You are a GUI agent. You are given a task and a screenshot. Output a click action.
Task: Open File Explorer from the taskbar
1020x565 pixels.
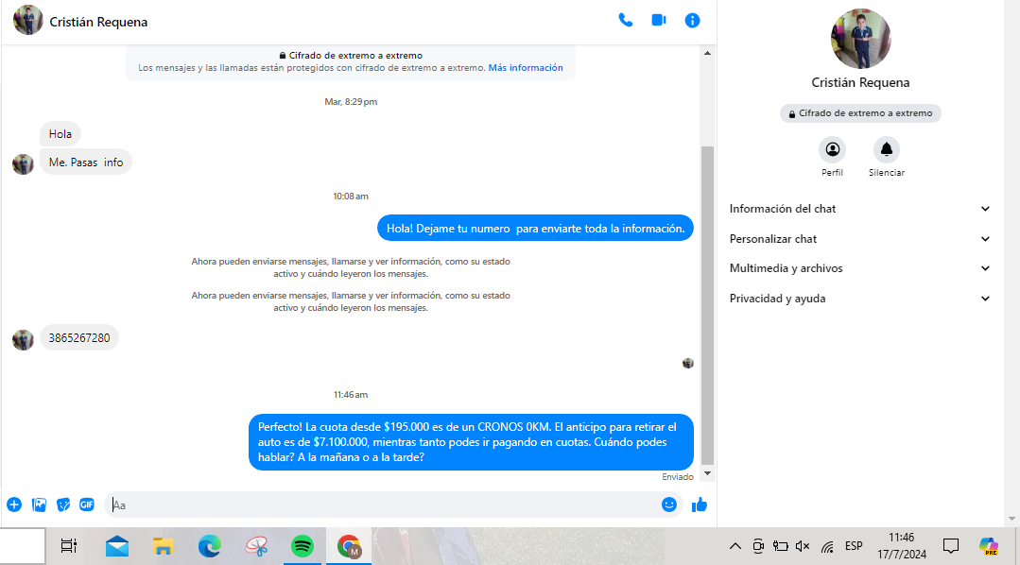pos(163,546)
